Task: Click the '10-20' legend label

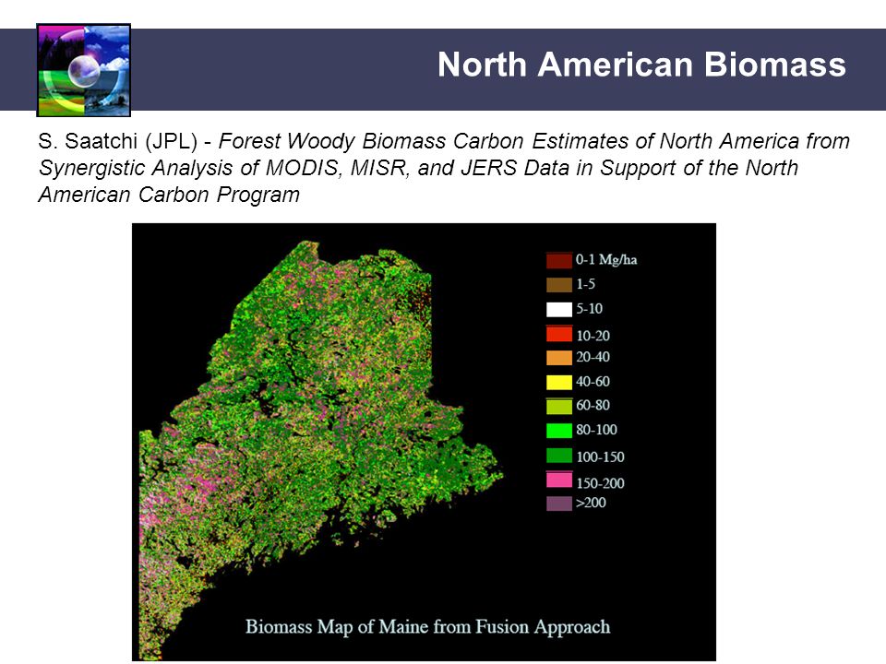Action: click(593, 336)
